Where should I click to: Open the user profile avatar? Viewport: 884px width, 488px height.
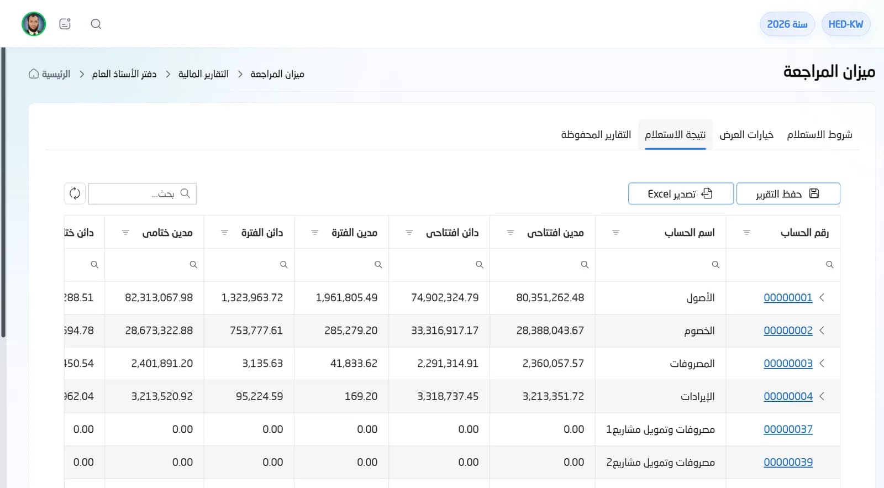point(34,24)
